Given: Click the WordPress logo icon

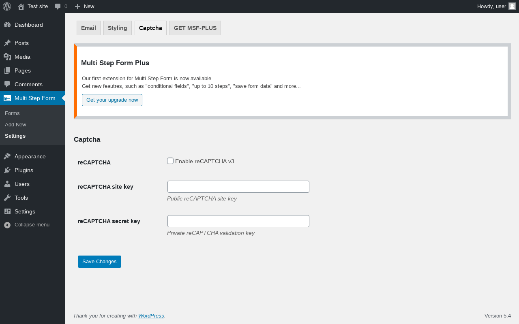Looking at the screenshot, I should [7, 6].
